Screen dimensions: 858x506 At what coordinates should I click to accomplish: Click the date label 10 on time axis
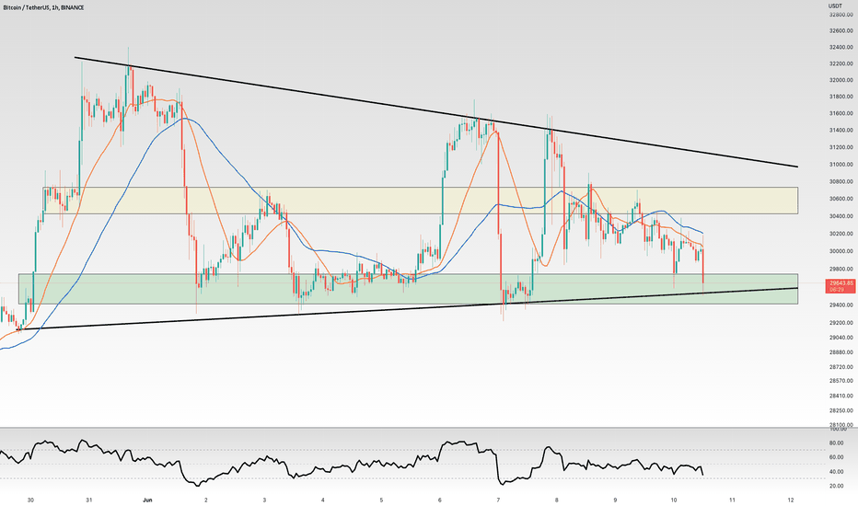[x=674, y=500]
